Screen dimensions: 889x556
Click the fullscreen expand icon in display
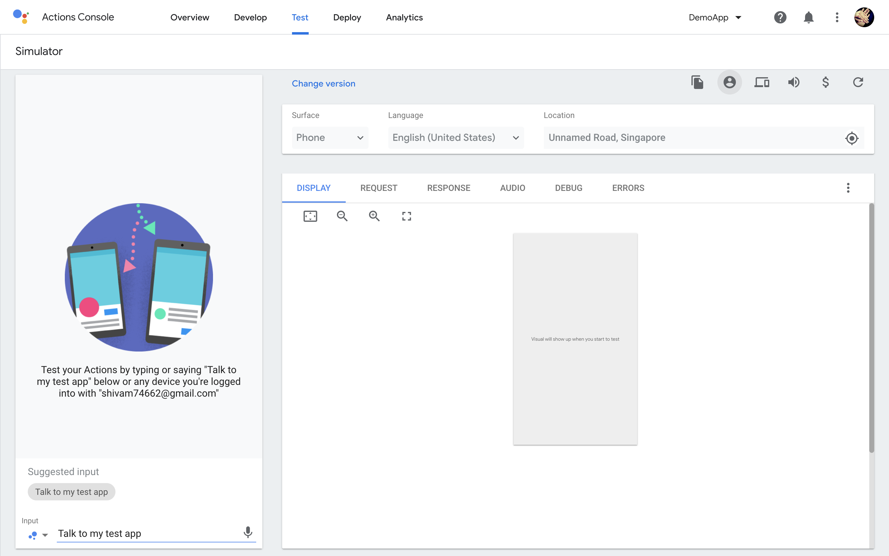click(407, 216)
